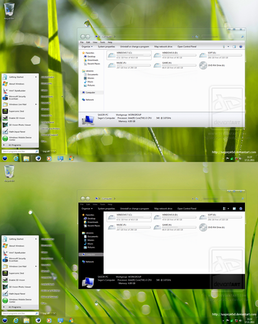Viewport: 258px width, 324px height.
Task: Expand Getting Started submenu arrow in upper Start menu
Action: click(36, 77)
